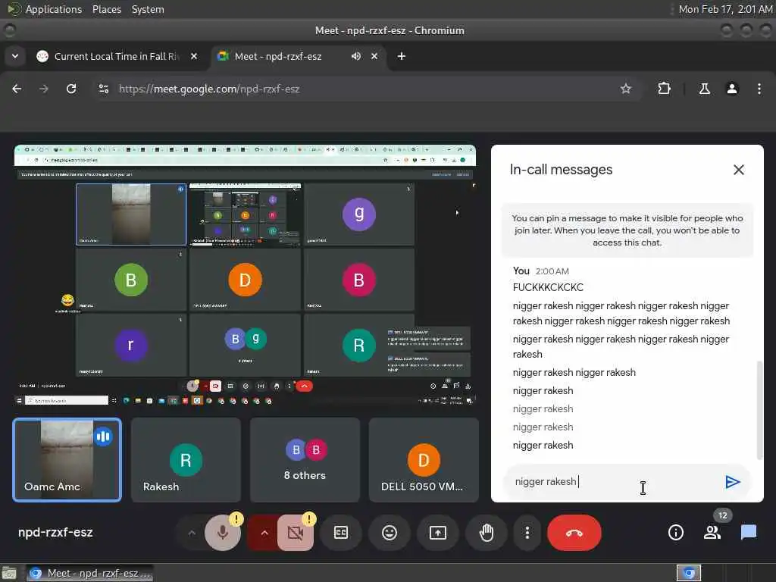776x582 pixels.
Task: Open a new browser tab
Action: tap(402, 56)
